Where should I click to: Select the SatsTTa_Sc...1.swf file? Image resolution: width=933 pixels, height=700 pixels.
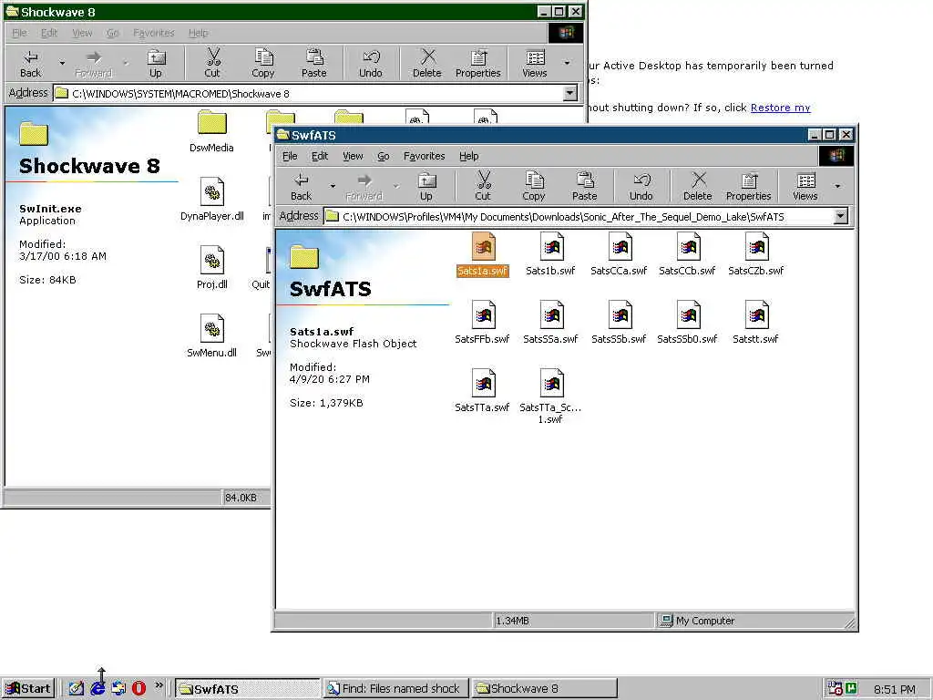[x=550, y=396]
